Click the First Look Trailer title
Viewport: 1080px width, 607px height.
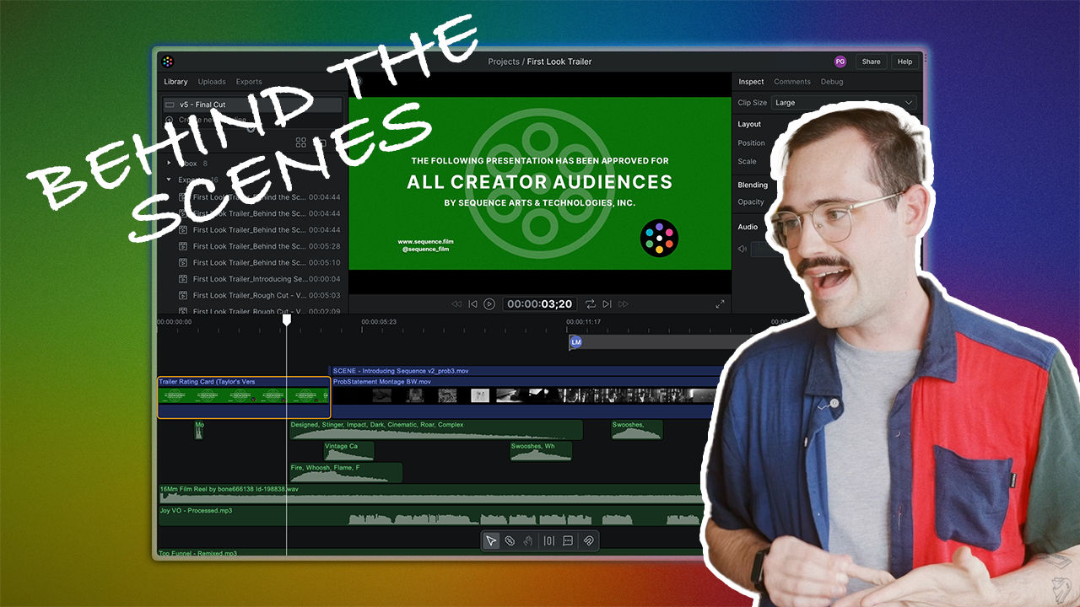[559, 62]
